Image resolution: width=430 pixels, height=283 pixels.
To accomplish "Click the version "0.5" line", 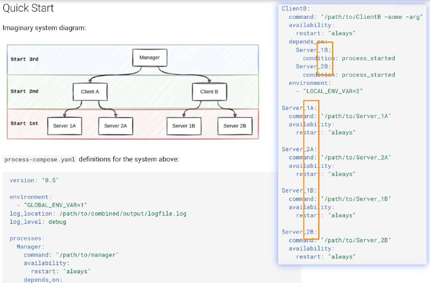I will 34,180.
